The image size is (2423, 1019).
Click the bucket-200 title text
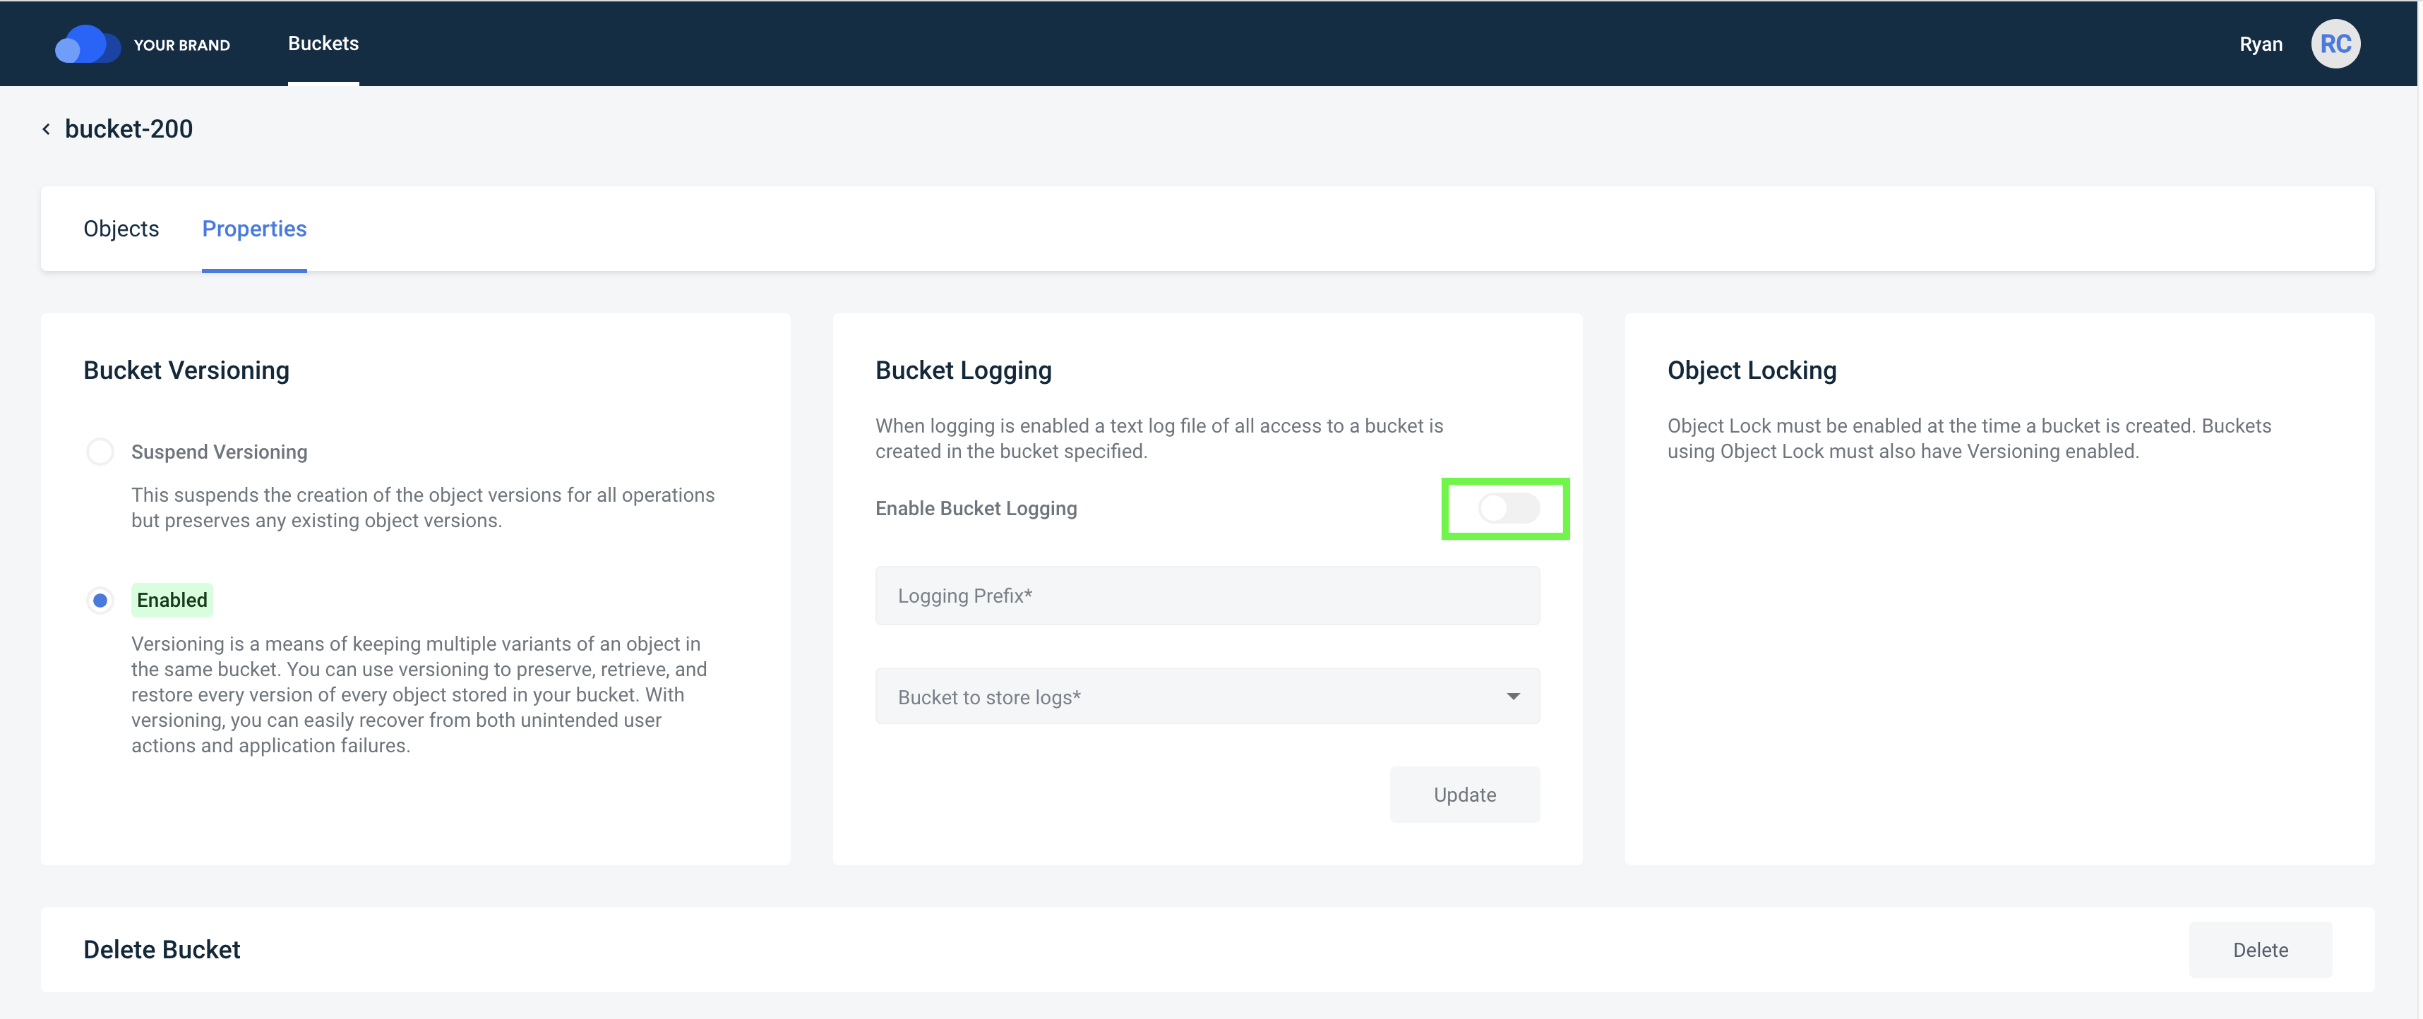[x=129, y=128]
